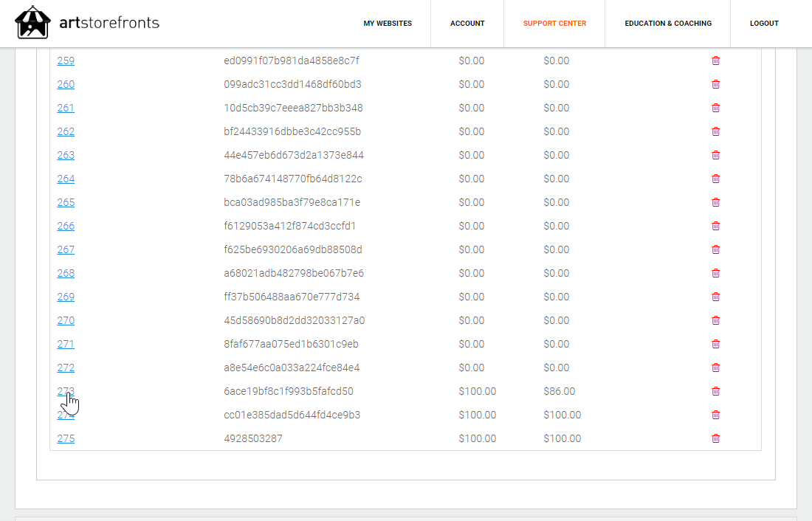Delete entry 266 using its trash icon
This screenshot has width=812, height=521.
tap(715, 226)
